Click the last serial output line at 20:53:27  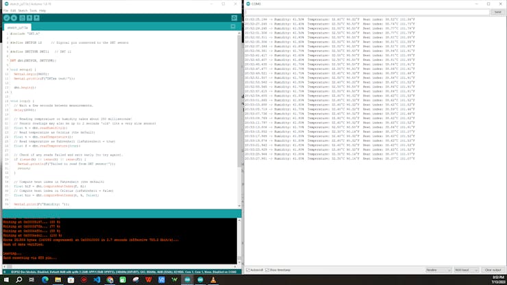pos(330,158)
